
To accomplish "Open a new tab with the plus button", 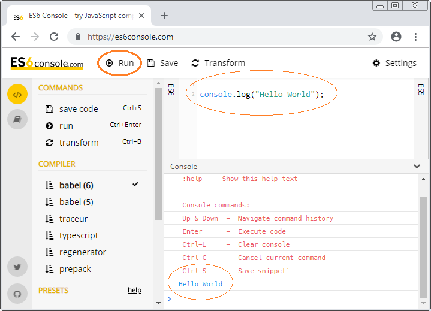I will (164, 16).
